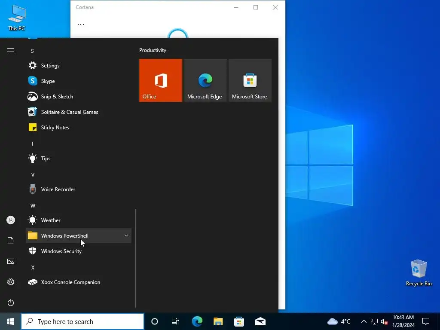Viewport: 440px width, 330px height.
Task: Open Windows Security
Action: pos(79,251)
